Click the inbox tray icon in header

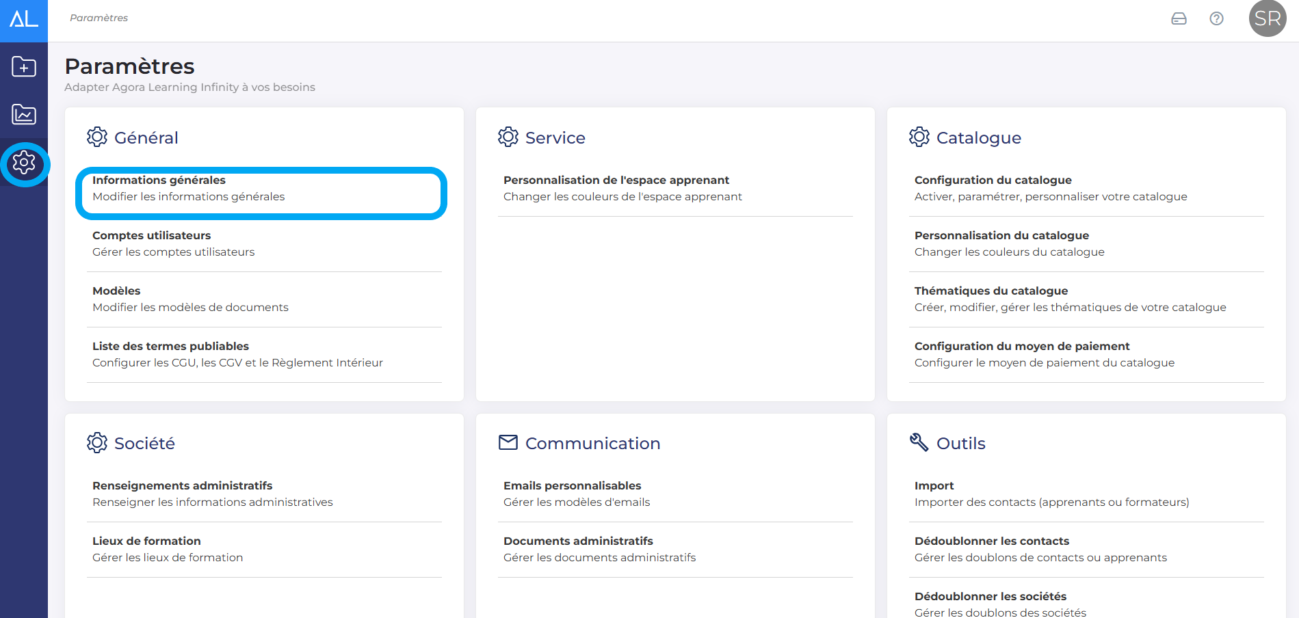point(1179,18)
